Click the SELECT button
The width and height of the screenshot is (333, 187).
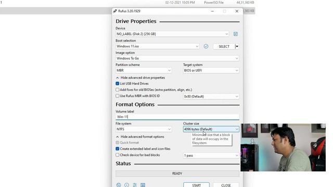pos(224,46)
